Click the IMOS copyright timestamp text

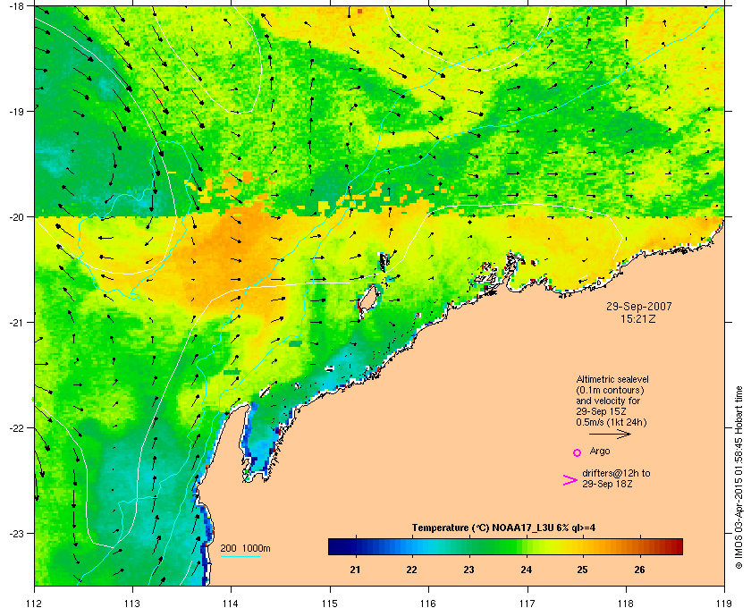(x=738, y=477)
